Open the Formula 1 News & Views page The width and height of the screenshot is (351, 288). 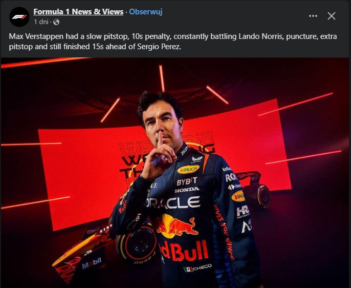pos(78,12)
